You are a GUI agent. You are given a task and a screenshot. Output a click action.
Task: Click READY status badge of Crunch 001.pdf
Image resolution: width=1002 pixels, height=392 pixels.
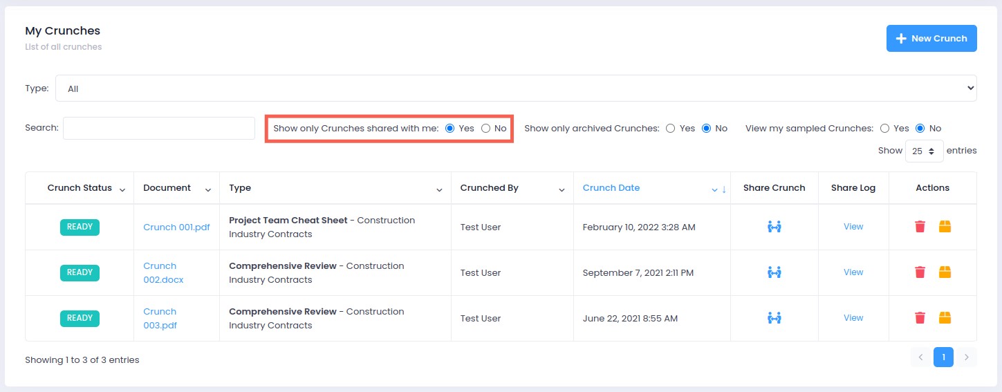(80, 227)
